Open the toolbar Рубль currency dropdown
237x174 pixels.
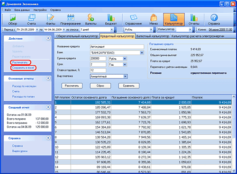coord(151,29)
